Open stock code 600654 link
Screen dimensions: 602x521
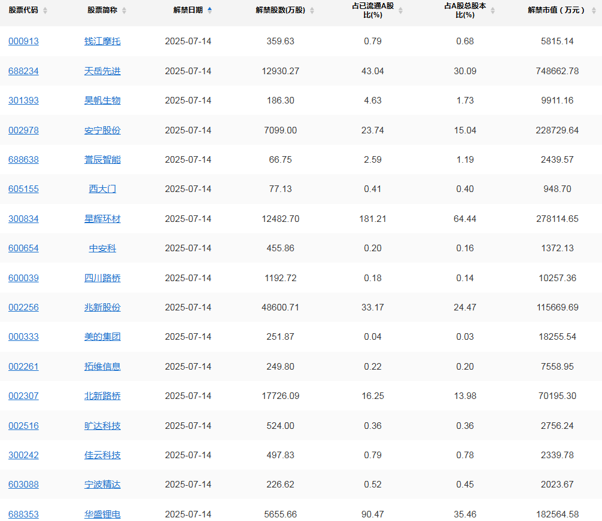click(23, 248)
